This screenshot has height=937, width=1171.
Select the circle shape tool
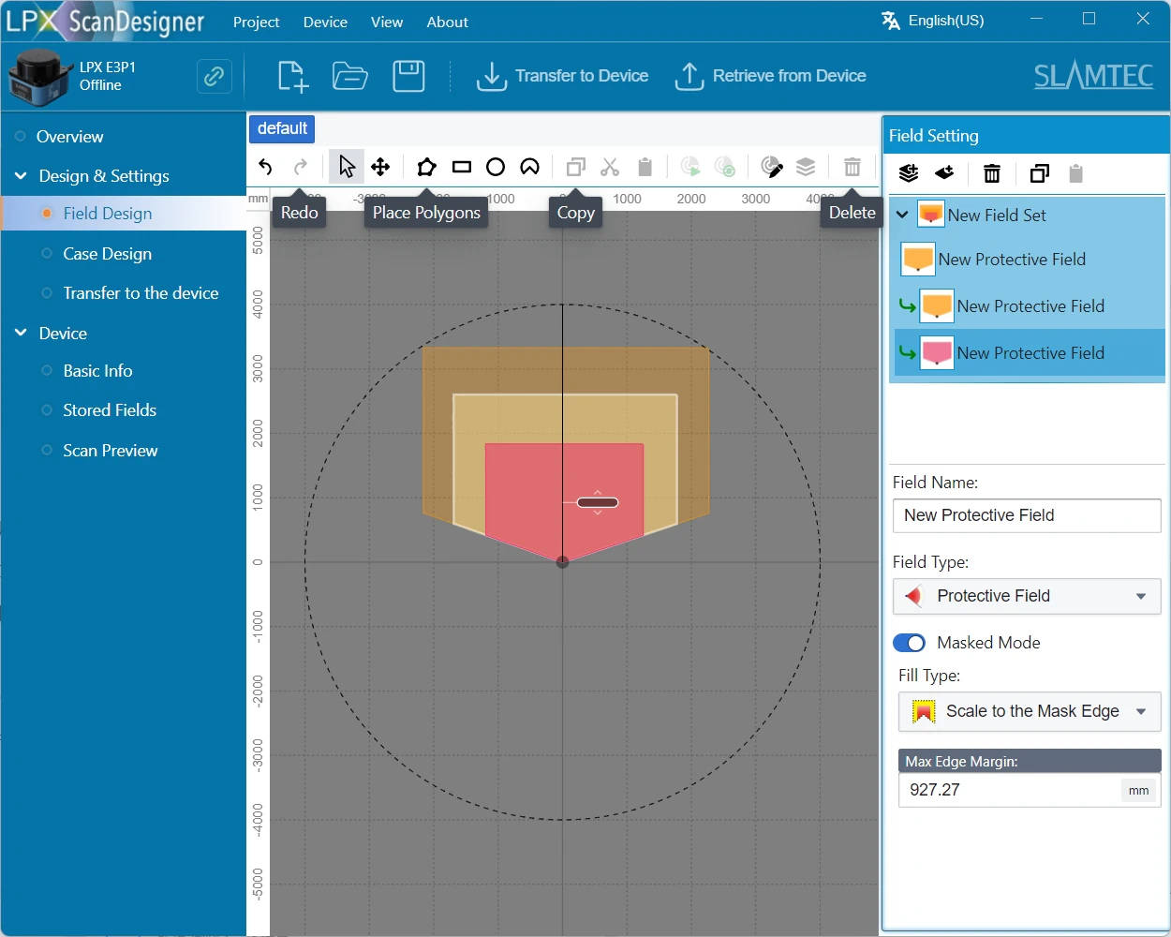(x=496, y=167)
